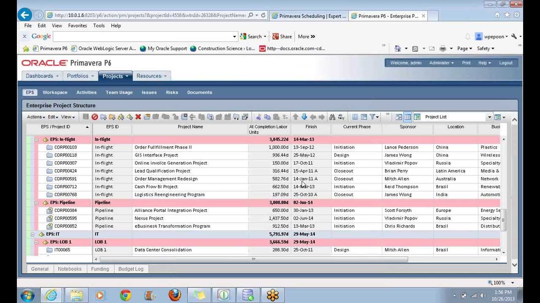Switch to the Gantt chart view

[x=399, y=117]
